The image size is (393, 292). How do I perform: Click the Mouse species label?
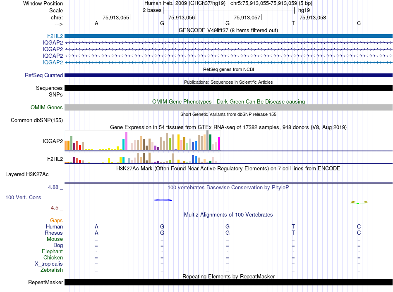[55, 239]
